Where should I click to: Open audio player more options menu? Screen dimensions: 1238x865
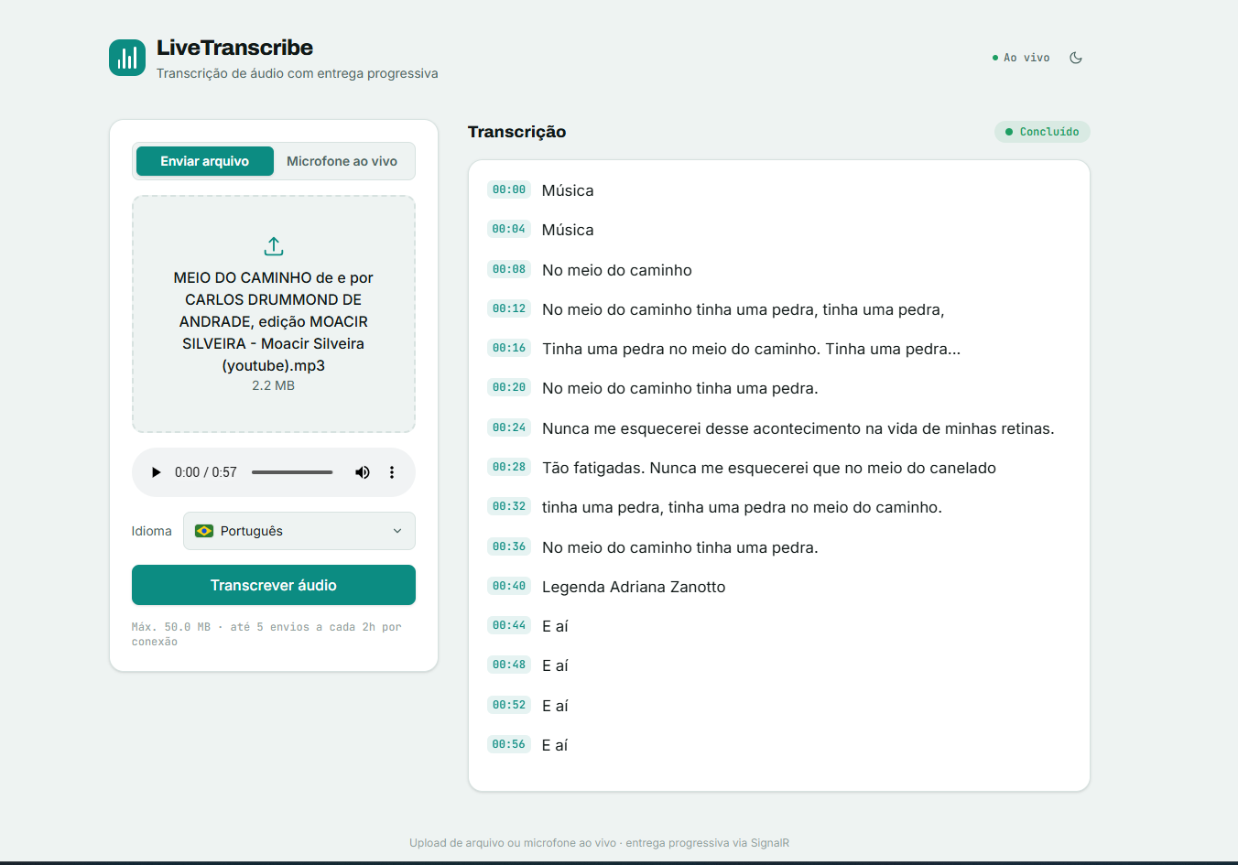pyautogui.click(x=392, y=472)
